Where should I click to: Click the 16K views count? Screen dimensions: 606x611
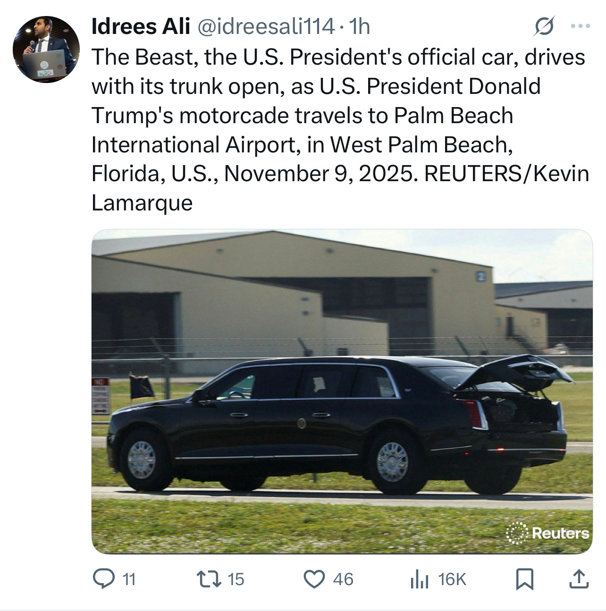pyautogui.click(x=452, y=579)
